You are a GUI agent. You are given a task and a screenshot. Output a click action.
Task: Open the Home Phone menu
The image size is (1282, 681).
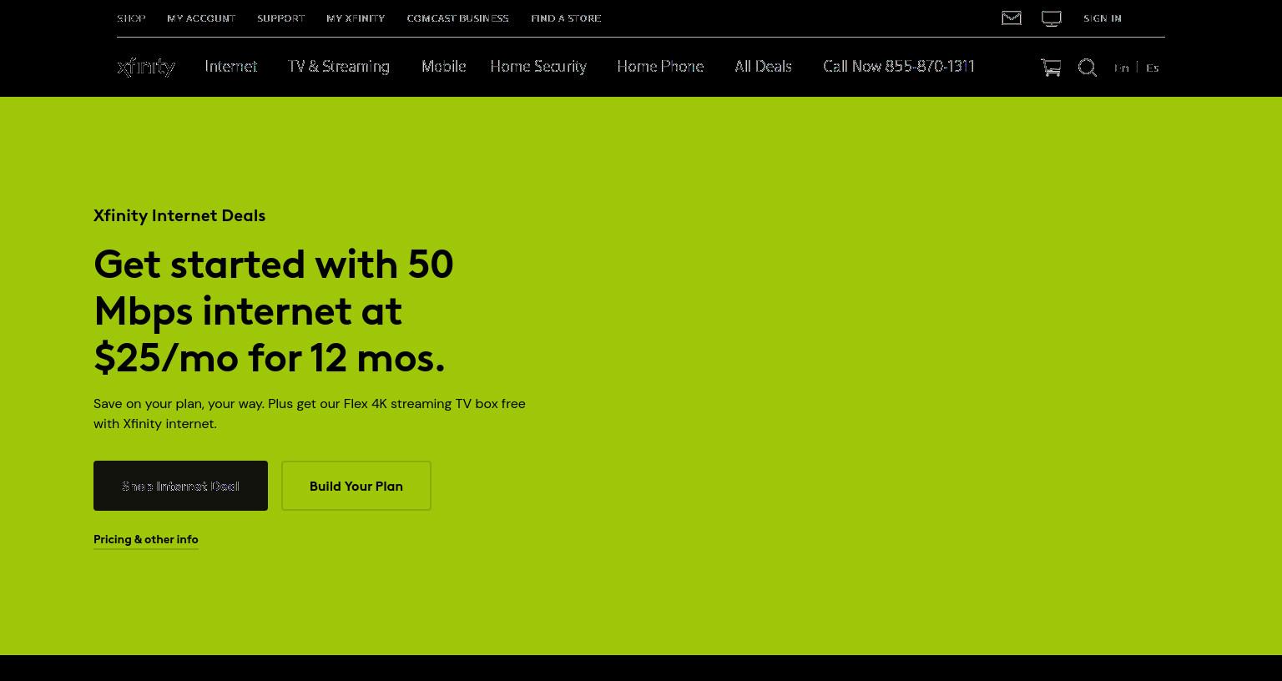coord(660,66)
